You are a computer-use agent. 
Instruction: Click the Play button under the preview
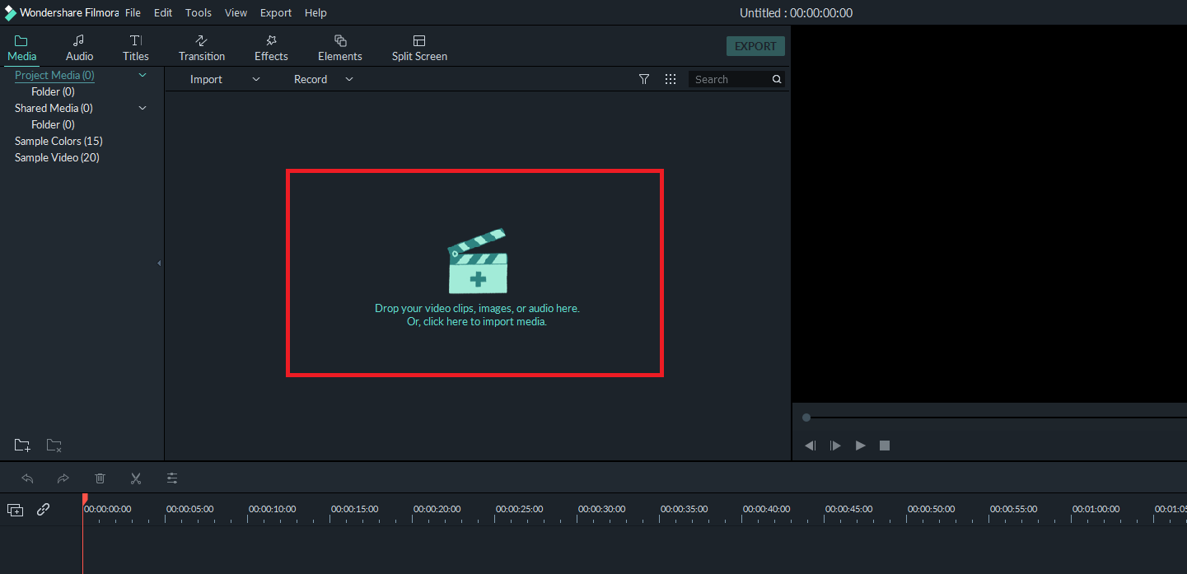pyautogui.click(x=860, y=445)
